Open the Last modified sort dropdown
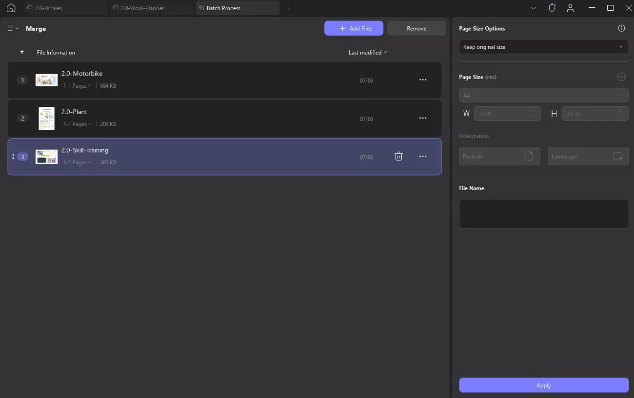 coord(367,53)
